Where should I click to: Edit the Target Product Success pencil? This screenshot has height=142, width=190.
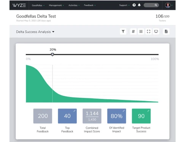pyautogui.click(x=148, y=111)
